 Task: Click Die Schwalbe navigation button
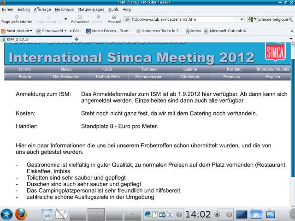(66, 77)
